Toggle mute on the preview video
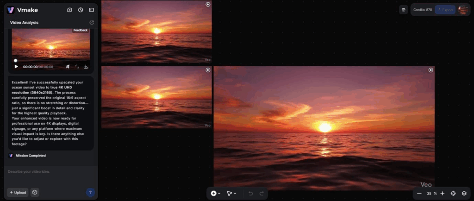474x201 pixels. [68, 67]
